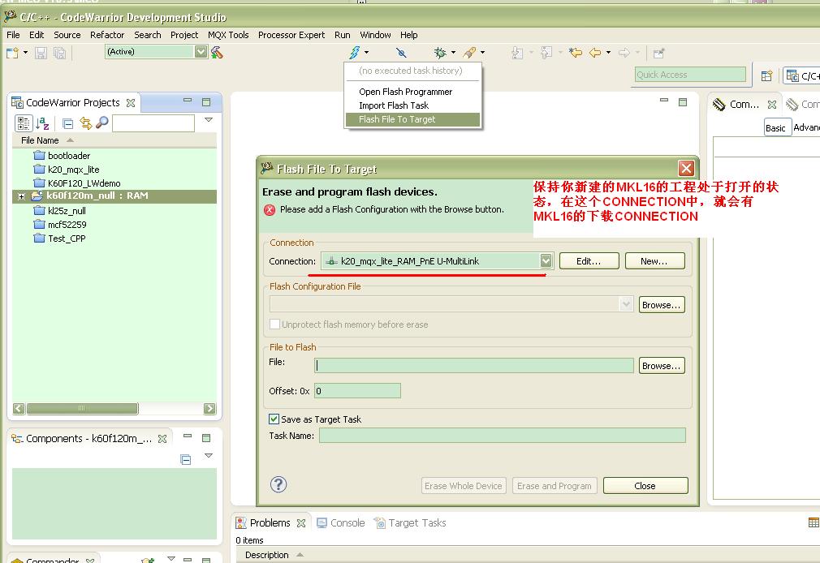The height and width of the screenshot is (563, 820).
Task: Expand the k60f120m_null project tree
Action: [21, 196]
